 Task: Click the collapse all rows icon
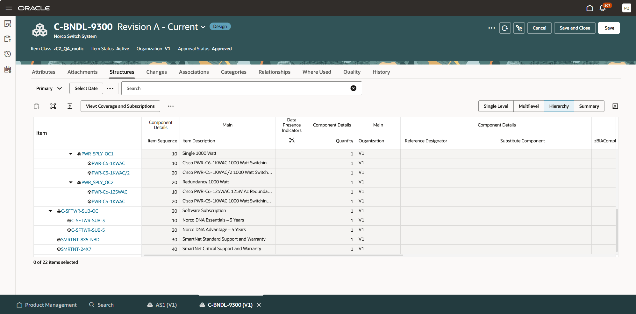pyautogui.click(x=70, y=106)
